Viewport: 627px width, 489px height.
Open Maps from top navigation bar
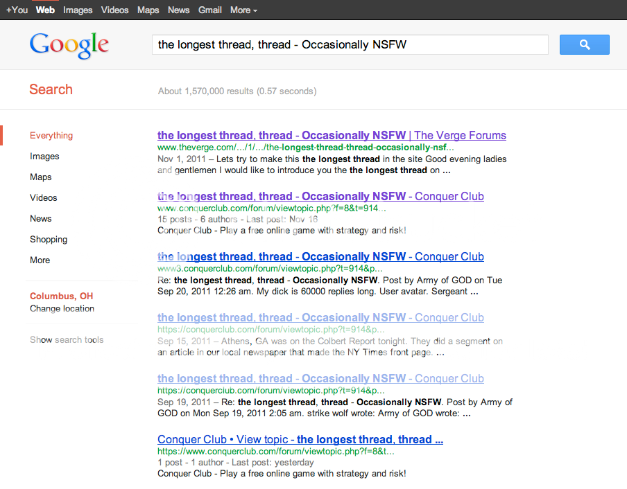pyautogui.click(x=148, y=10)
